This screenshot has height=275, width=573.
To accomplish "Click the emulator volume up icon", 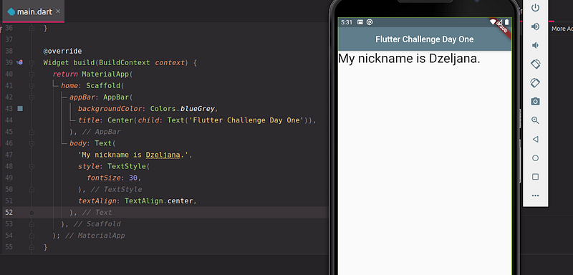I will point(535,26).
